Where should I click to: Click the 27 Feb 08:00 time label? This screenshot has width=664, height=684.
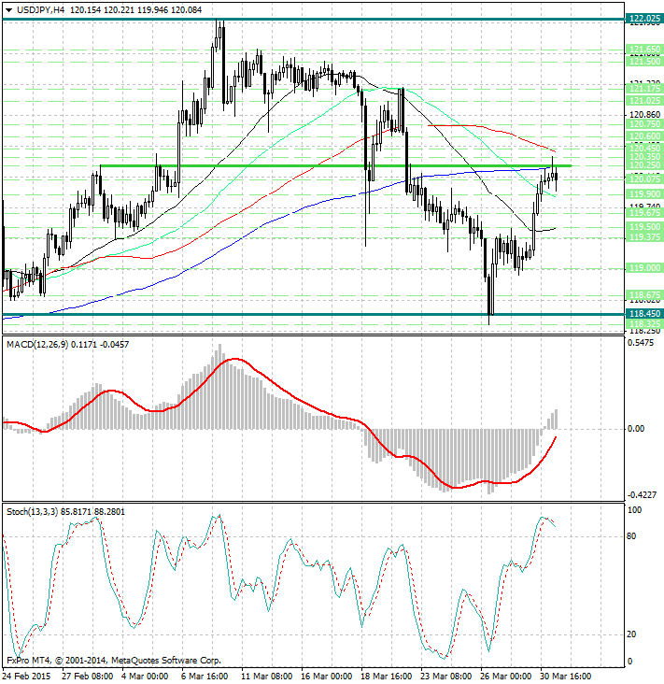87,677
